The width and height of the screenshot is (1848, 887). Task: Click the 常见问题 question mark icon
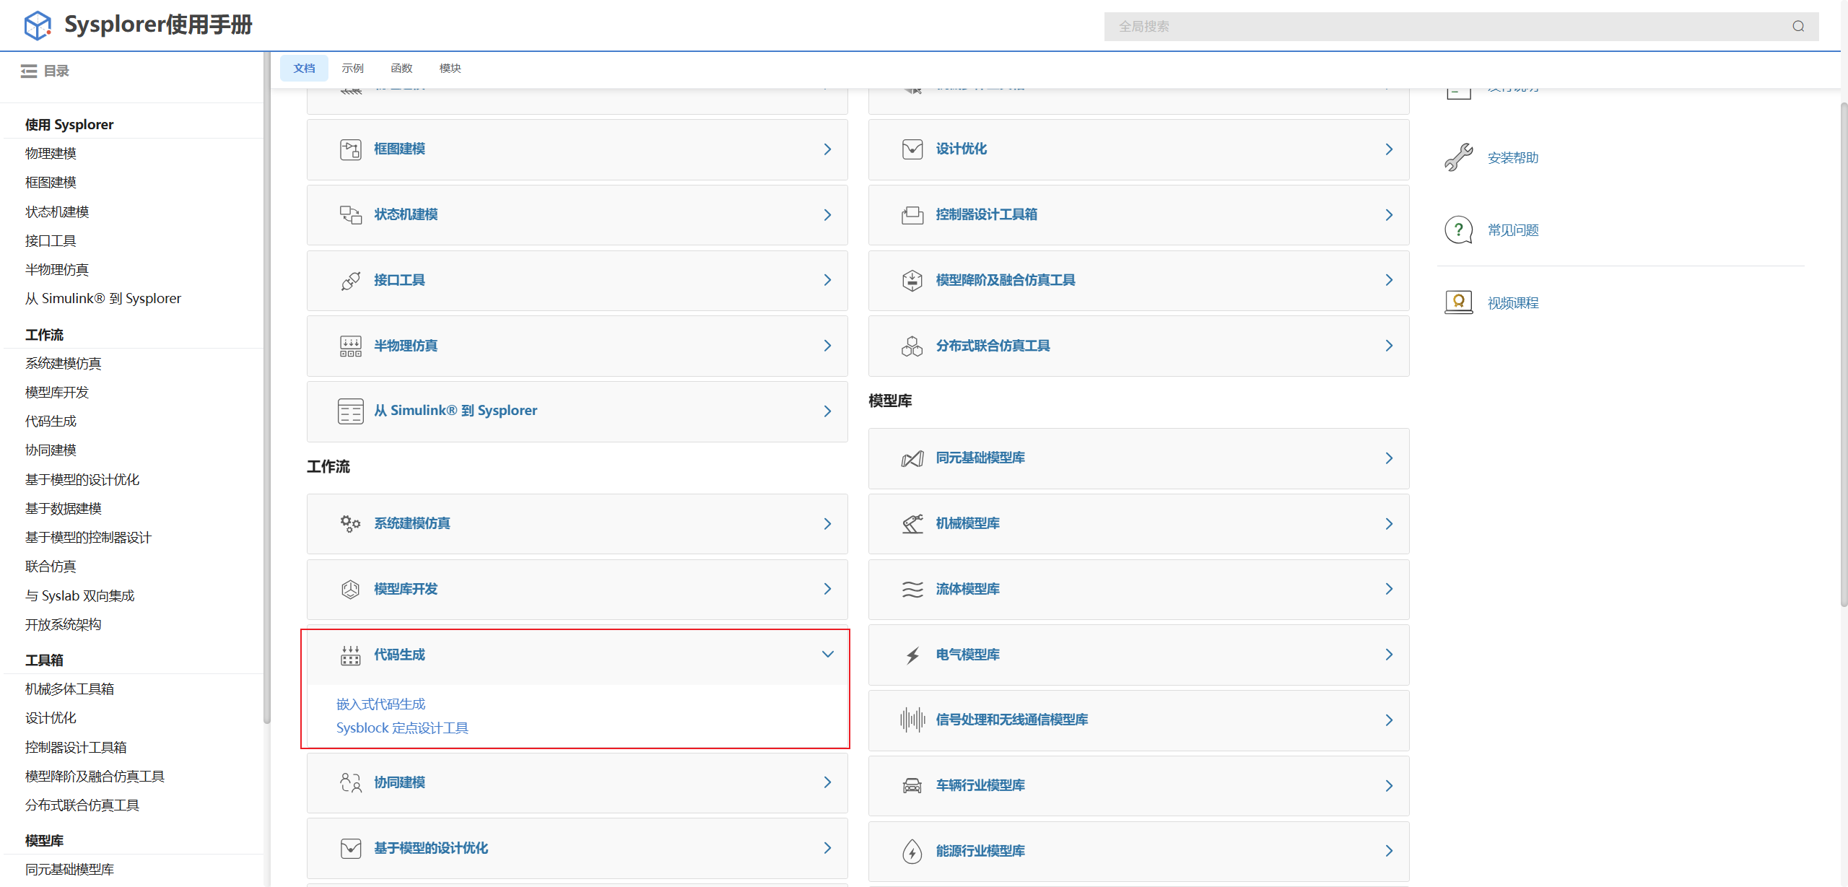point(1459,230)
